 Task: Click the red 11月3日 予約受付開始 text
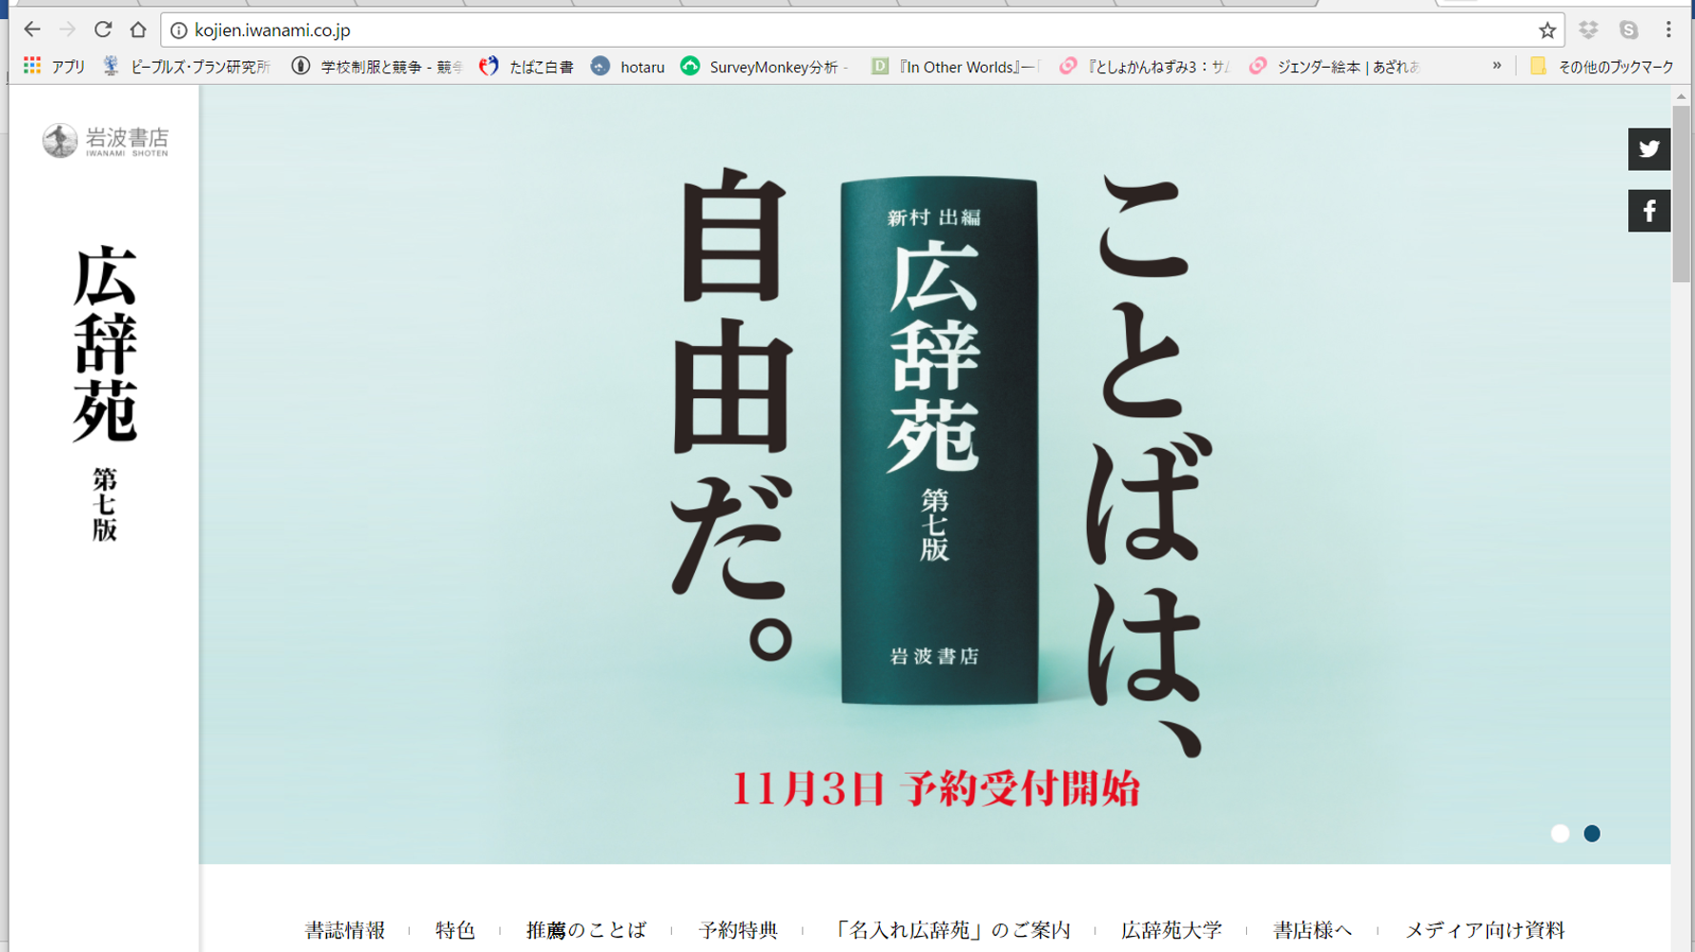(935, 789)
